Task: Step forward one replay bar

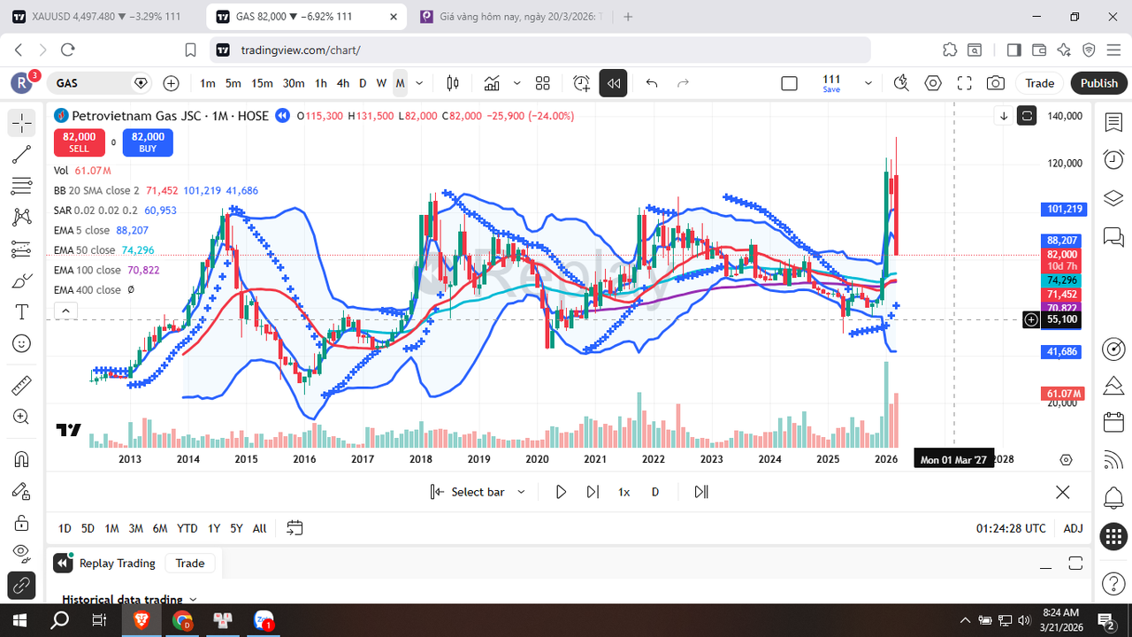Action: pyautogui.click(x=593, y=492)
